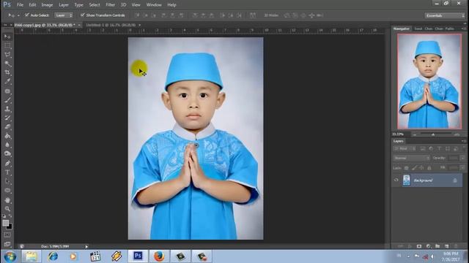Toggle lock all padlock button
The image size is (469, 263).
coord(429,168)
